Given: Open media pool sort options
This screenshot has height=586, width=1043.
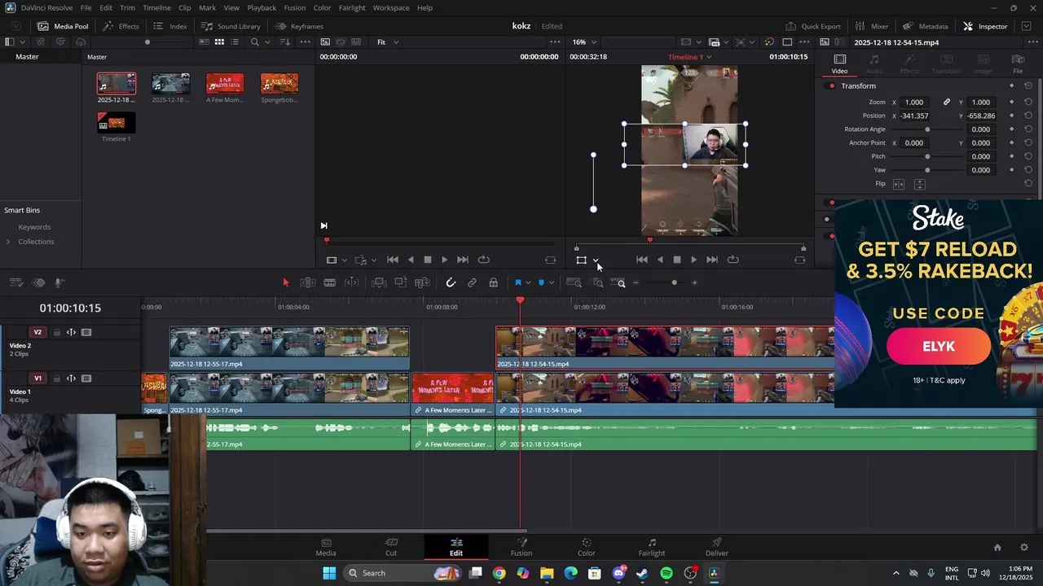Looking at the screenshot, I should point(284,42).
